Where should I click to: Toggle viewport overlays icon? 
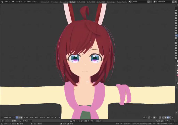pos(154,117)
